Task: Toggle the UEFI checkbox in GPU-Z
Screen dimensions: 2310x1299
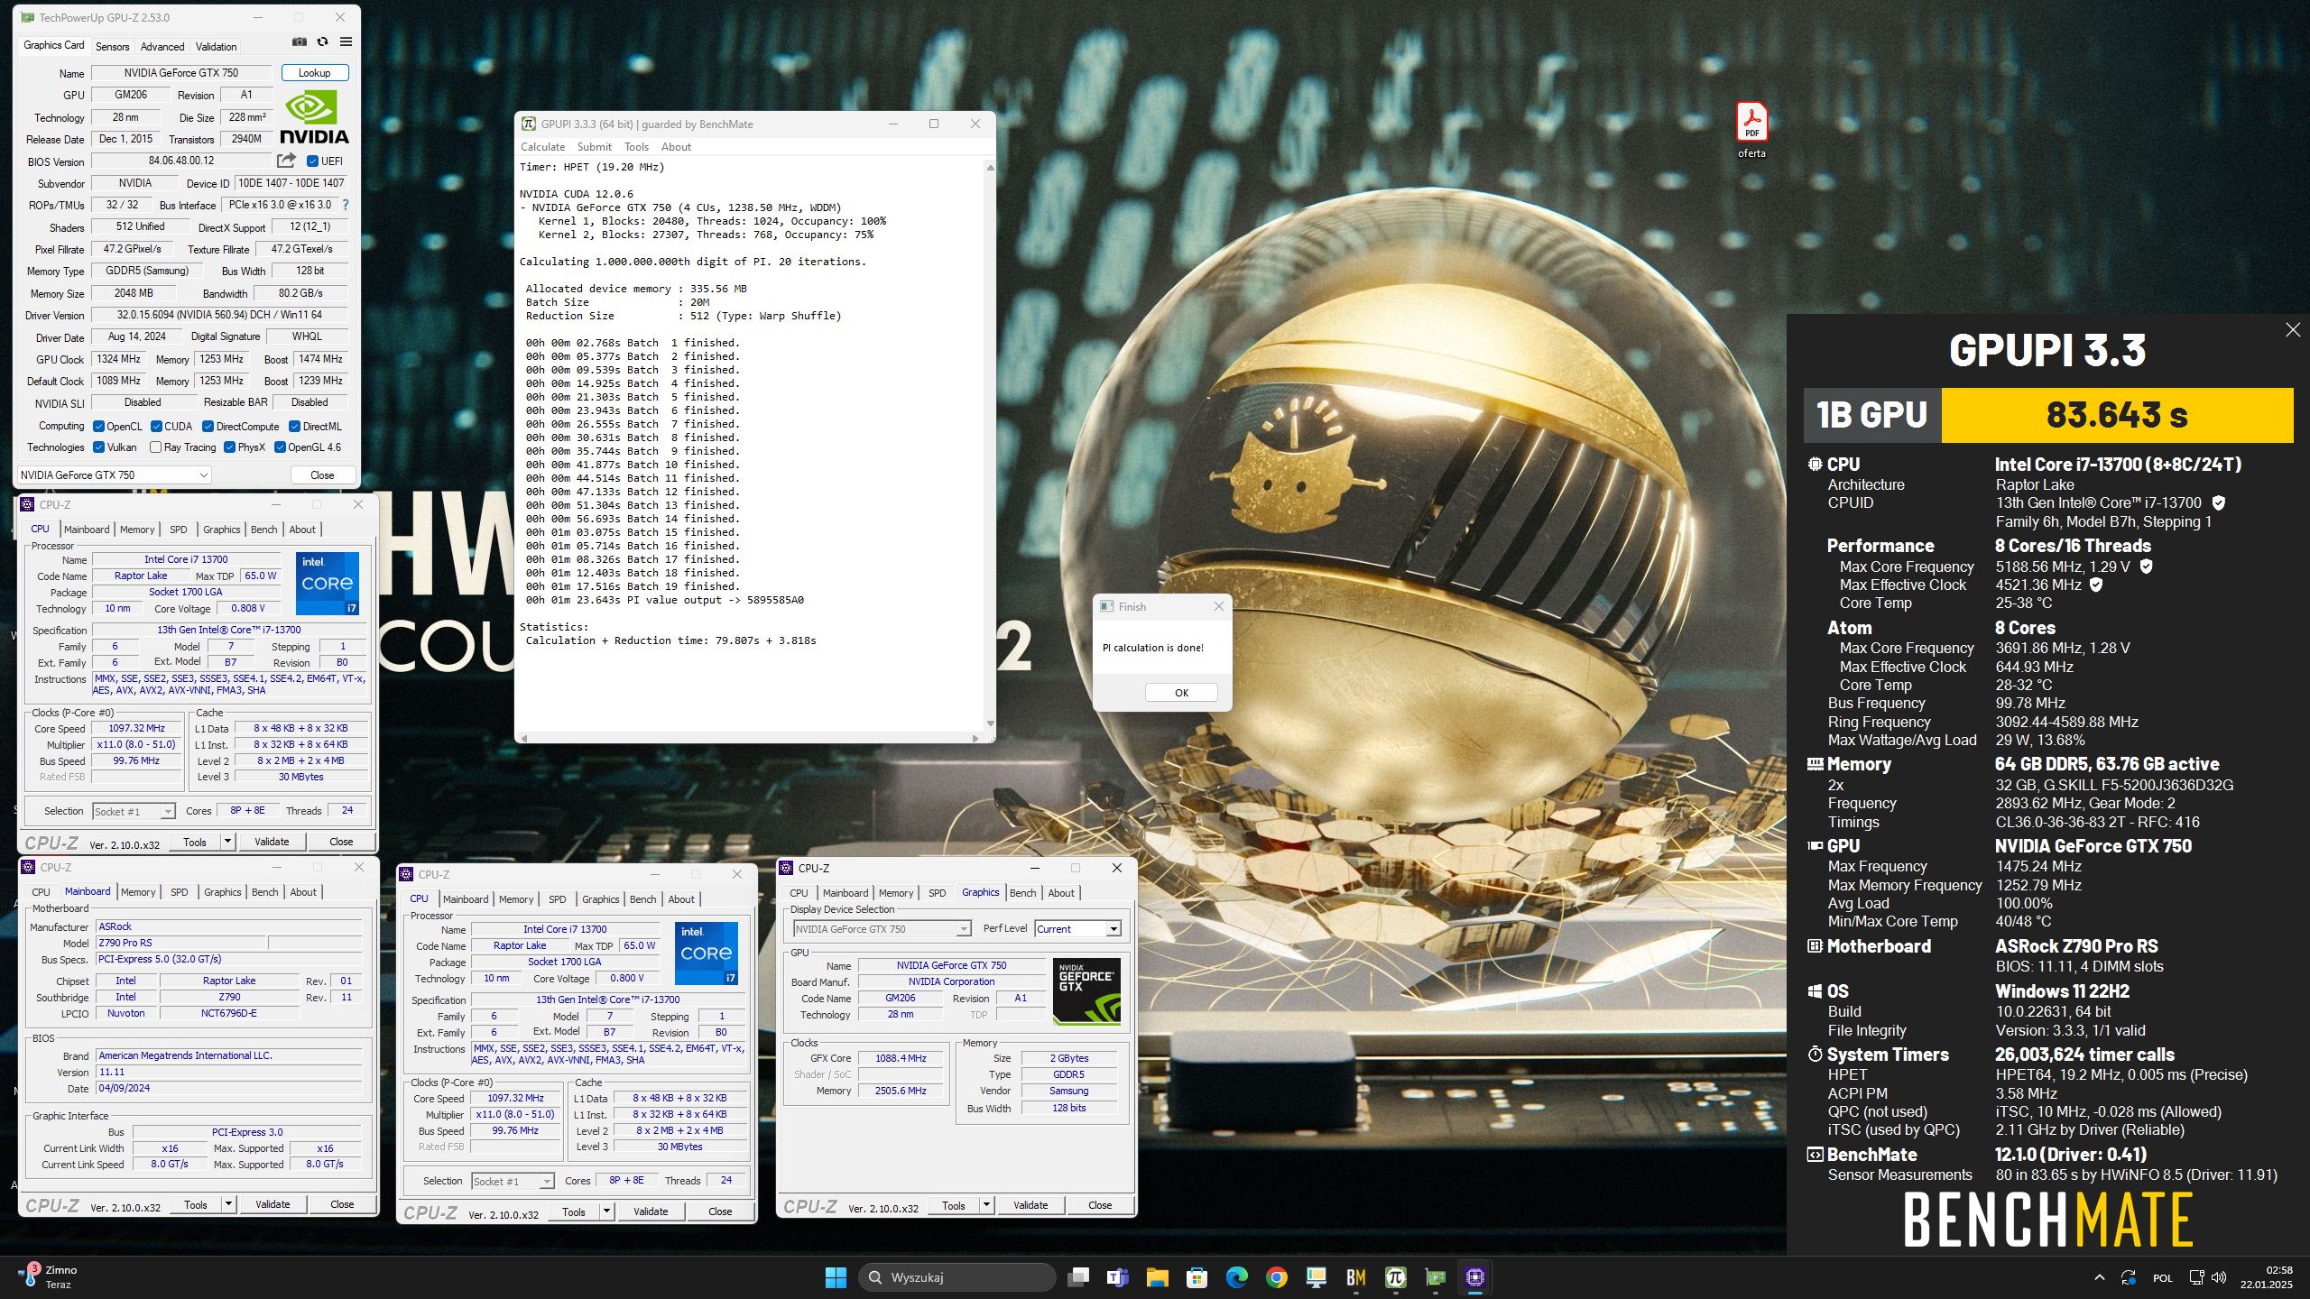Action: tap(312, 161)
